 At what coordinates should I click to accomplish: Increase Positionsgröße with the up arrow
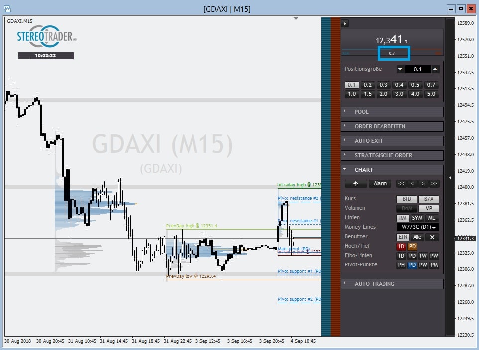click(435, 69)
